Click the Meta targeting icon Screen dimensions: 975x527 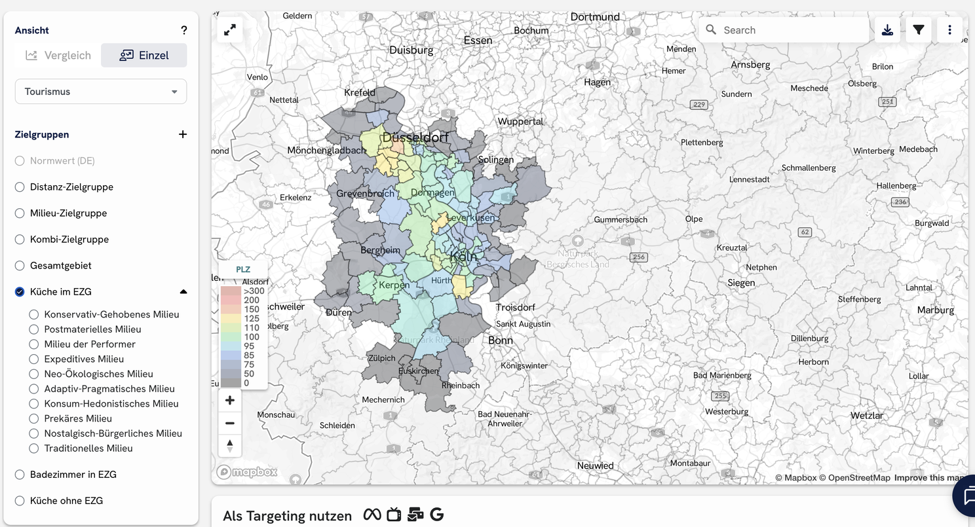tap(372, 515)
